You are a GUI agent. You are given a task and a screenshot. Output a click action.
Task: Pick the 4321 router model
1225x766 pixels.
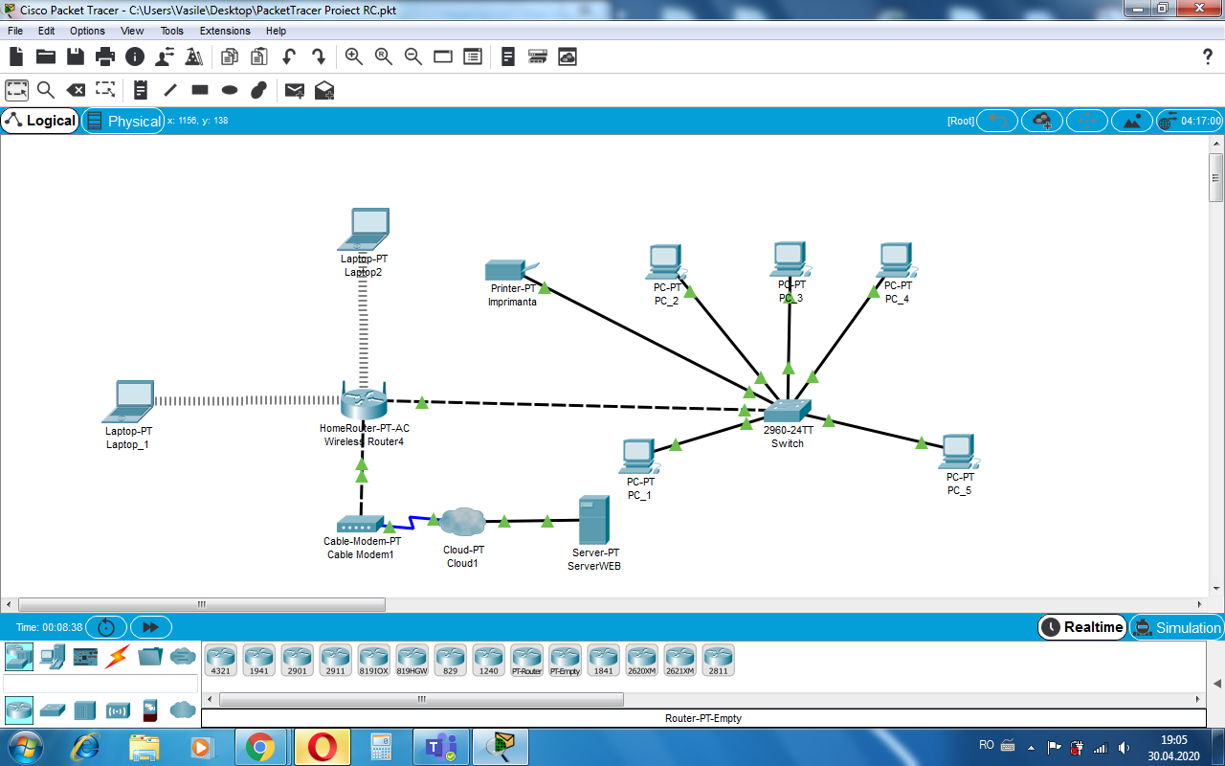(220, 660)
